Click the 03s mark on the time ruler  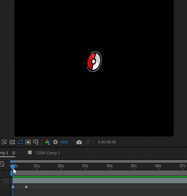pyautogui.click(x=85, y=166)
